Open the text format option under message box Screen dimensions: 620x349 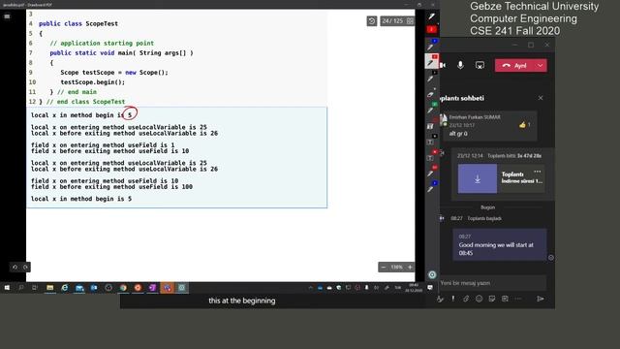tap(440, 299)
